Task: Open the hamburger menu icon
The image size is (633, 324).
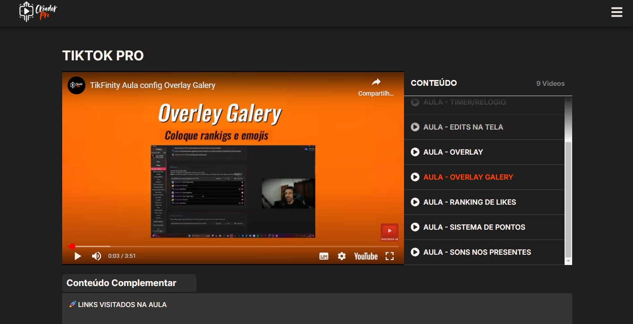Action: [x=616, y=12]
